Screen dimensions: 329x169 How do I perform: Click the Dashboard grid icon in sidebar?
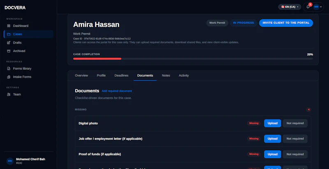tap(9, 26)
